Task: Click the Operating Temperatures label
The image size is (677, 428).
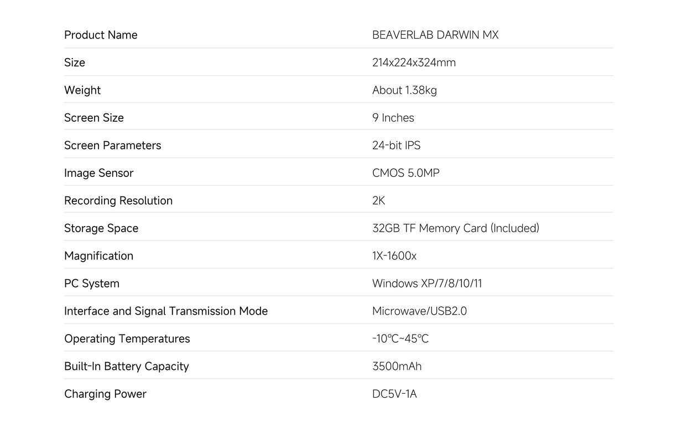Action: pyautogui.click(x=127, y=339)
